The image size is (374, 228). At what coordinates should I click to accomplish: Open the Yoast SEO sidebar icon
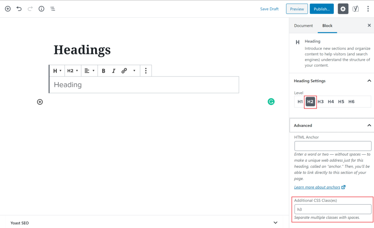point(356,9)
